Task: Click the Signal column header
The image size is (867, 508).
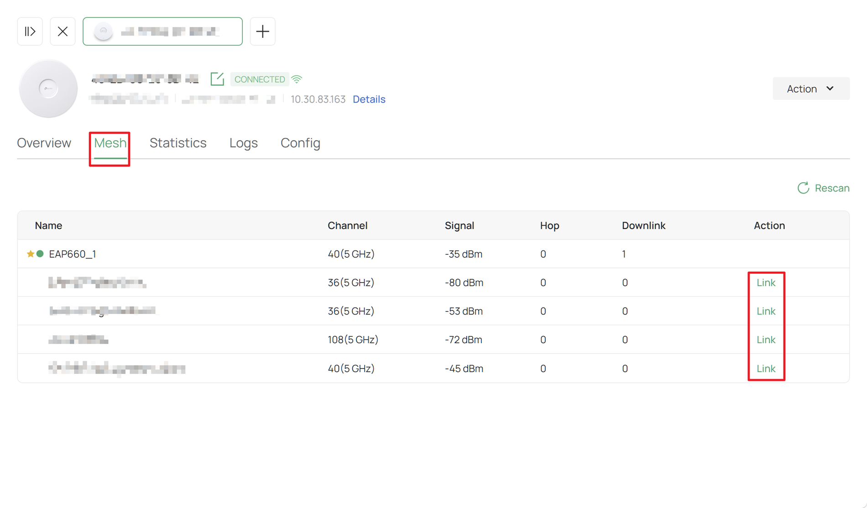Action: 459,225
